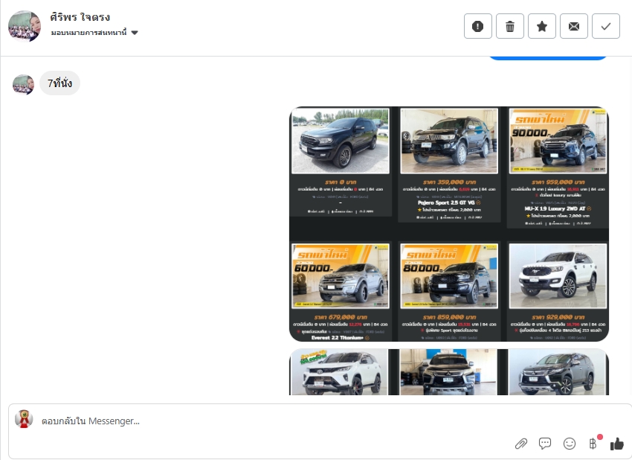
Task: Click the Baht payment request icon
Action: 593,444
